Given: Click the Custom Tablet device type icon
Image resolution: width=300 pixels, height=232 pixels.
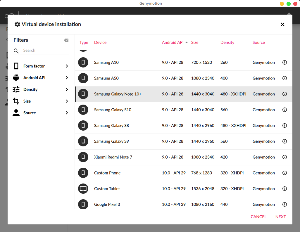Looking at the screenshot, I should point(83,189).
